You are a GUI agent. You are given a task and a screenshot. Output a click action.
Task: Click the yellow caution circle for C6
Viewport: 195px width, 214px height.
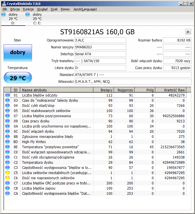pos(7,178)
